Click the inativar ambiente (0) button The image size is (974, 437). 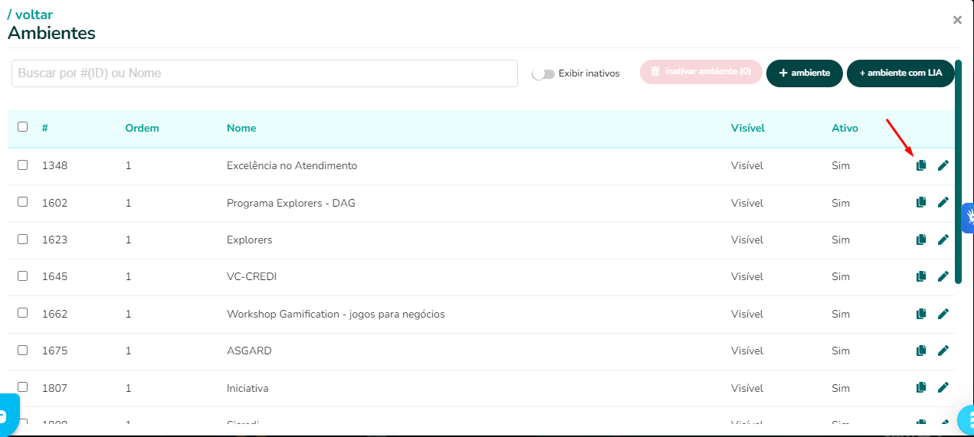point(701,72)
